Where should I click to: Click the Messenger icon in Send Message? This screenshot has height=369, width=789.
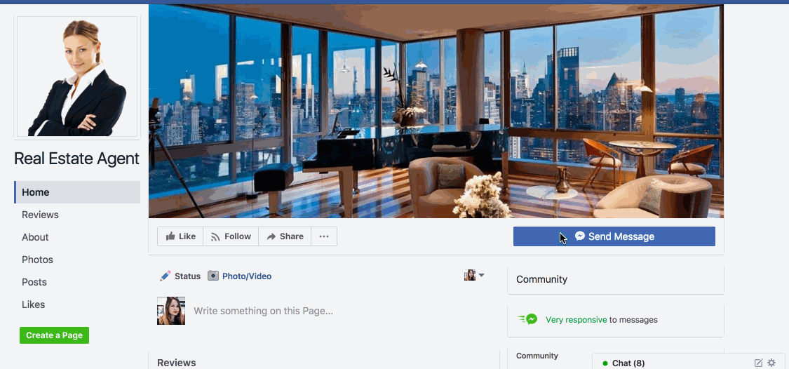580,236
